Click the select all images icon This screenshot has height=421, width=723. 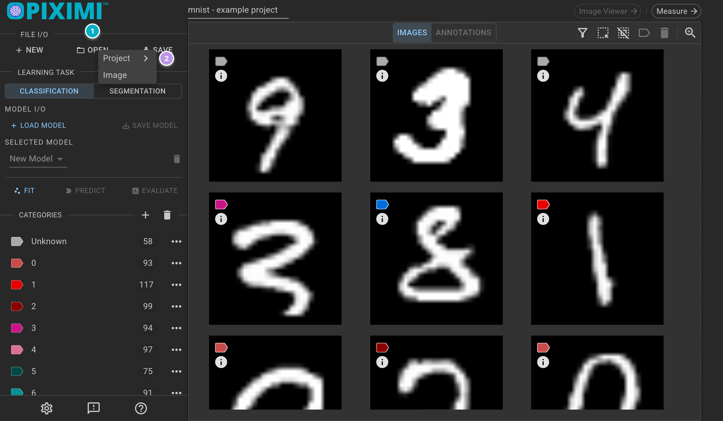click(x=603, y=32)
